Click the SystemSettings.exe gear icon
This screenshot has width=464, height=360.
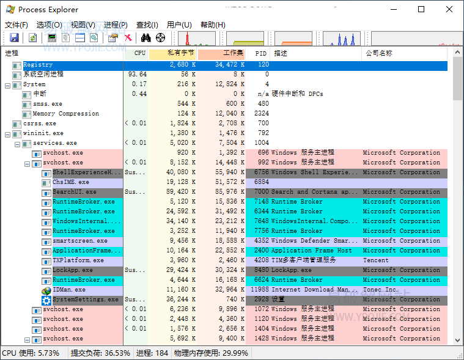46,300
